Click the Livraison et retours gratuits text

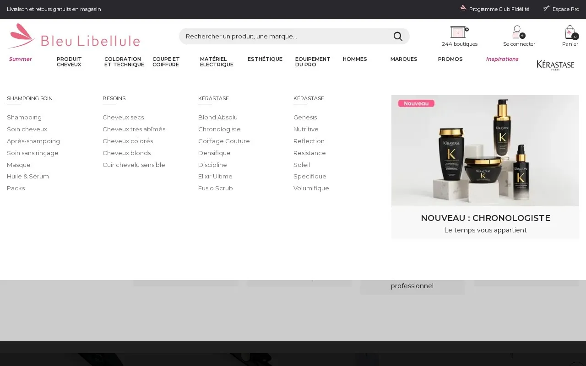coord(54,9)
